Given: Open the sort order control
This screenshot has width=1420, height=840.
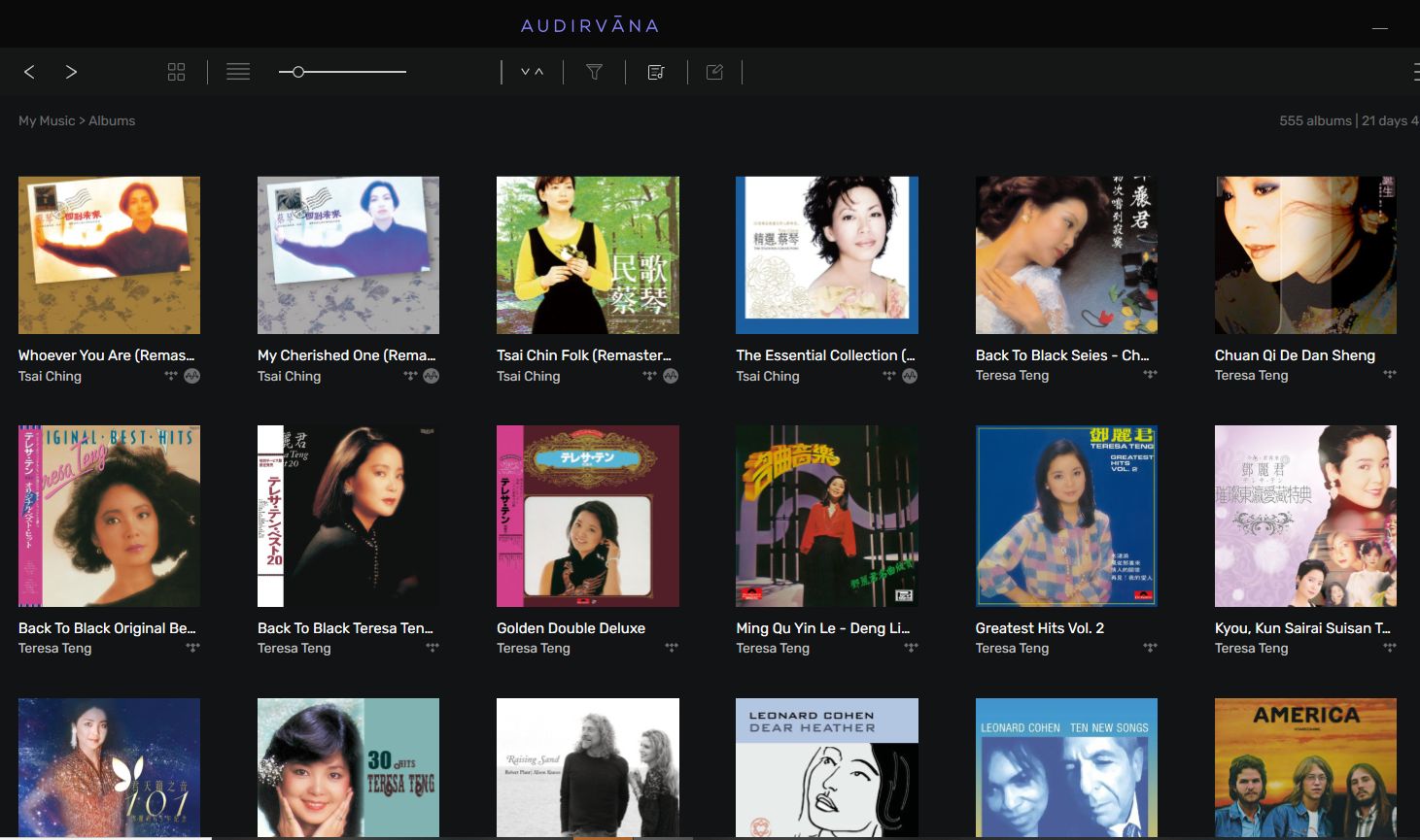Looking at the screenshot, I should (532, 72).
